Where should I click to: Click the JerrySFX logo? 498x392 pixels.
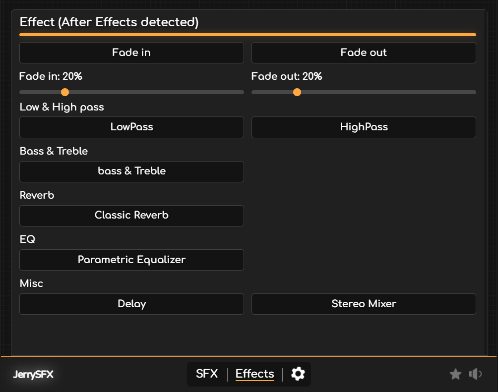coord(33,375)
